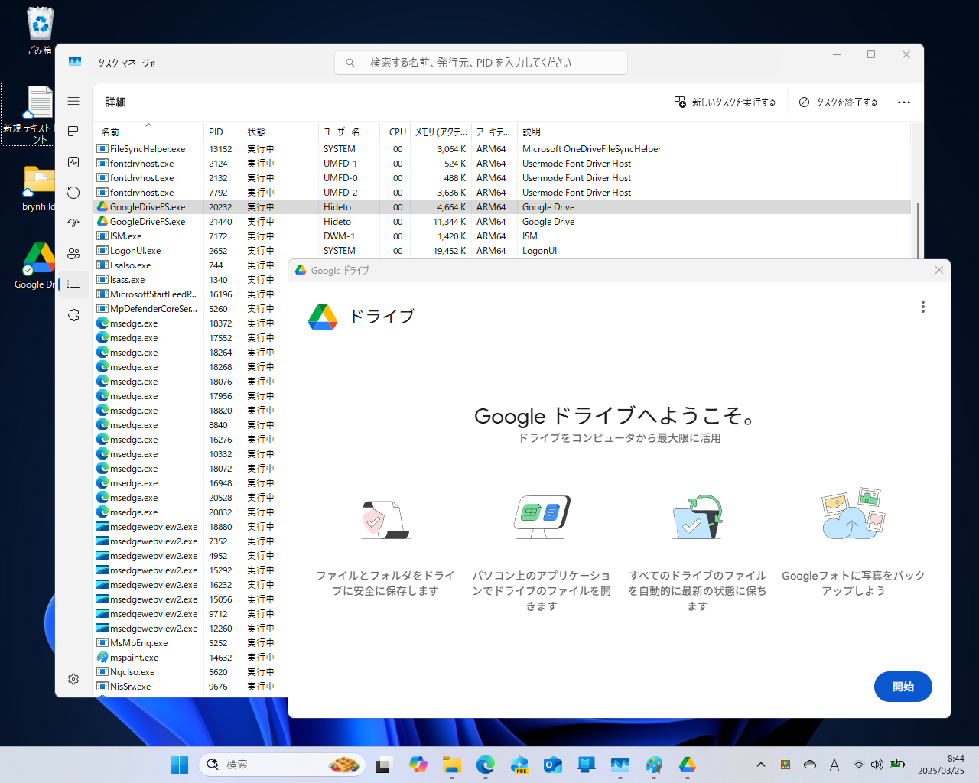Open Task Manager settings via gear icon
The image size is (979, 783).
pyautogui.click(x=73, y=678)
